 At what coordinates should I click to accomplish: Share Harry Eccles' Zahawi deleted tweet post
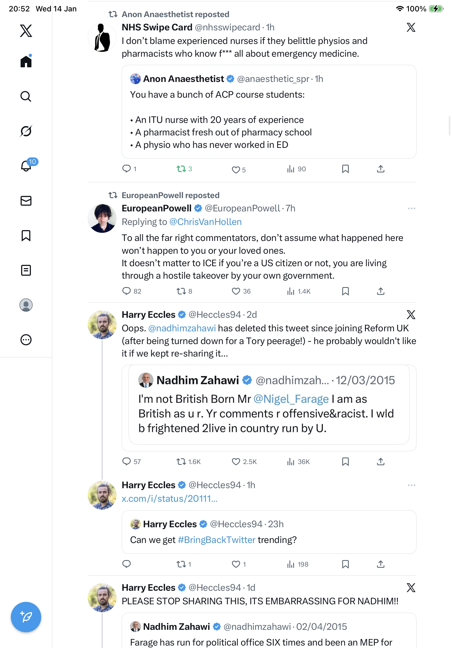click(x=380, y=462)
